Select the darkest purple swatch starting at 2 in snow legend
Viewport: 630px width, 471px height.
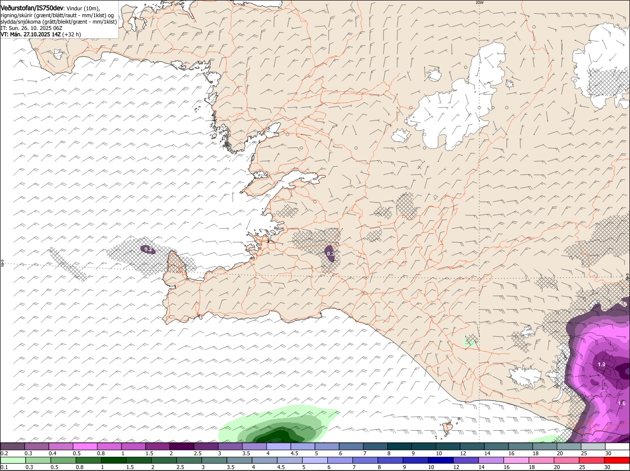(x=182, y=446)
